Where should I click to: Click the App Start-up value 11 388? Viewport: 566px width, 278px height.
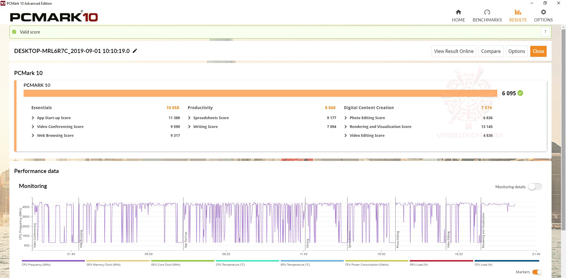point(174,118)
